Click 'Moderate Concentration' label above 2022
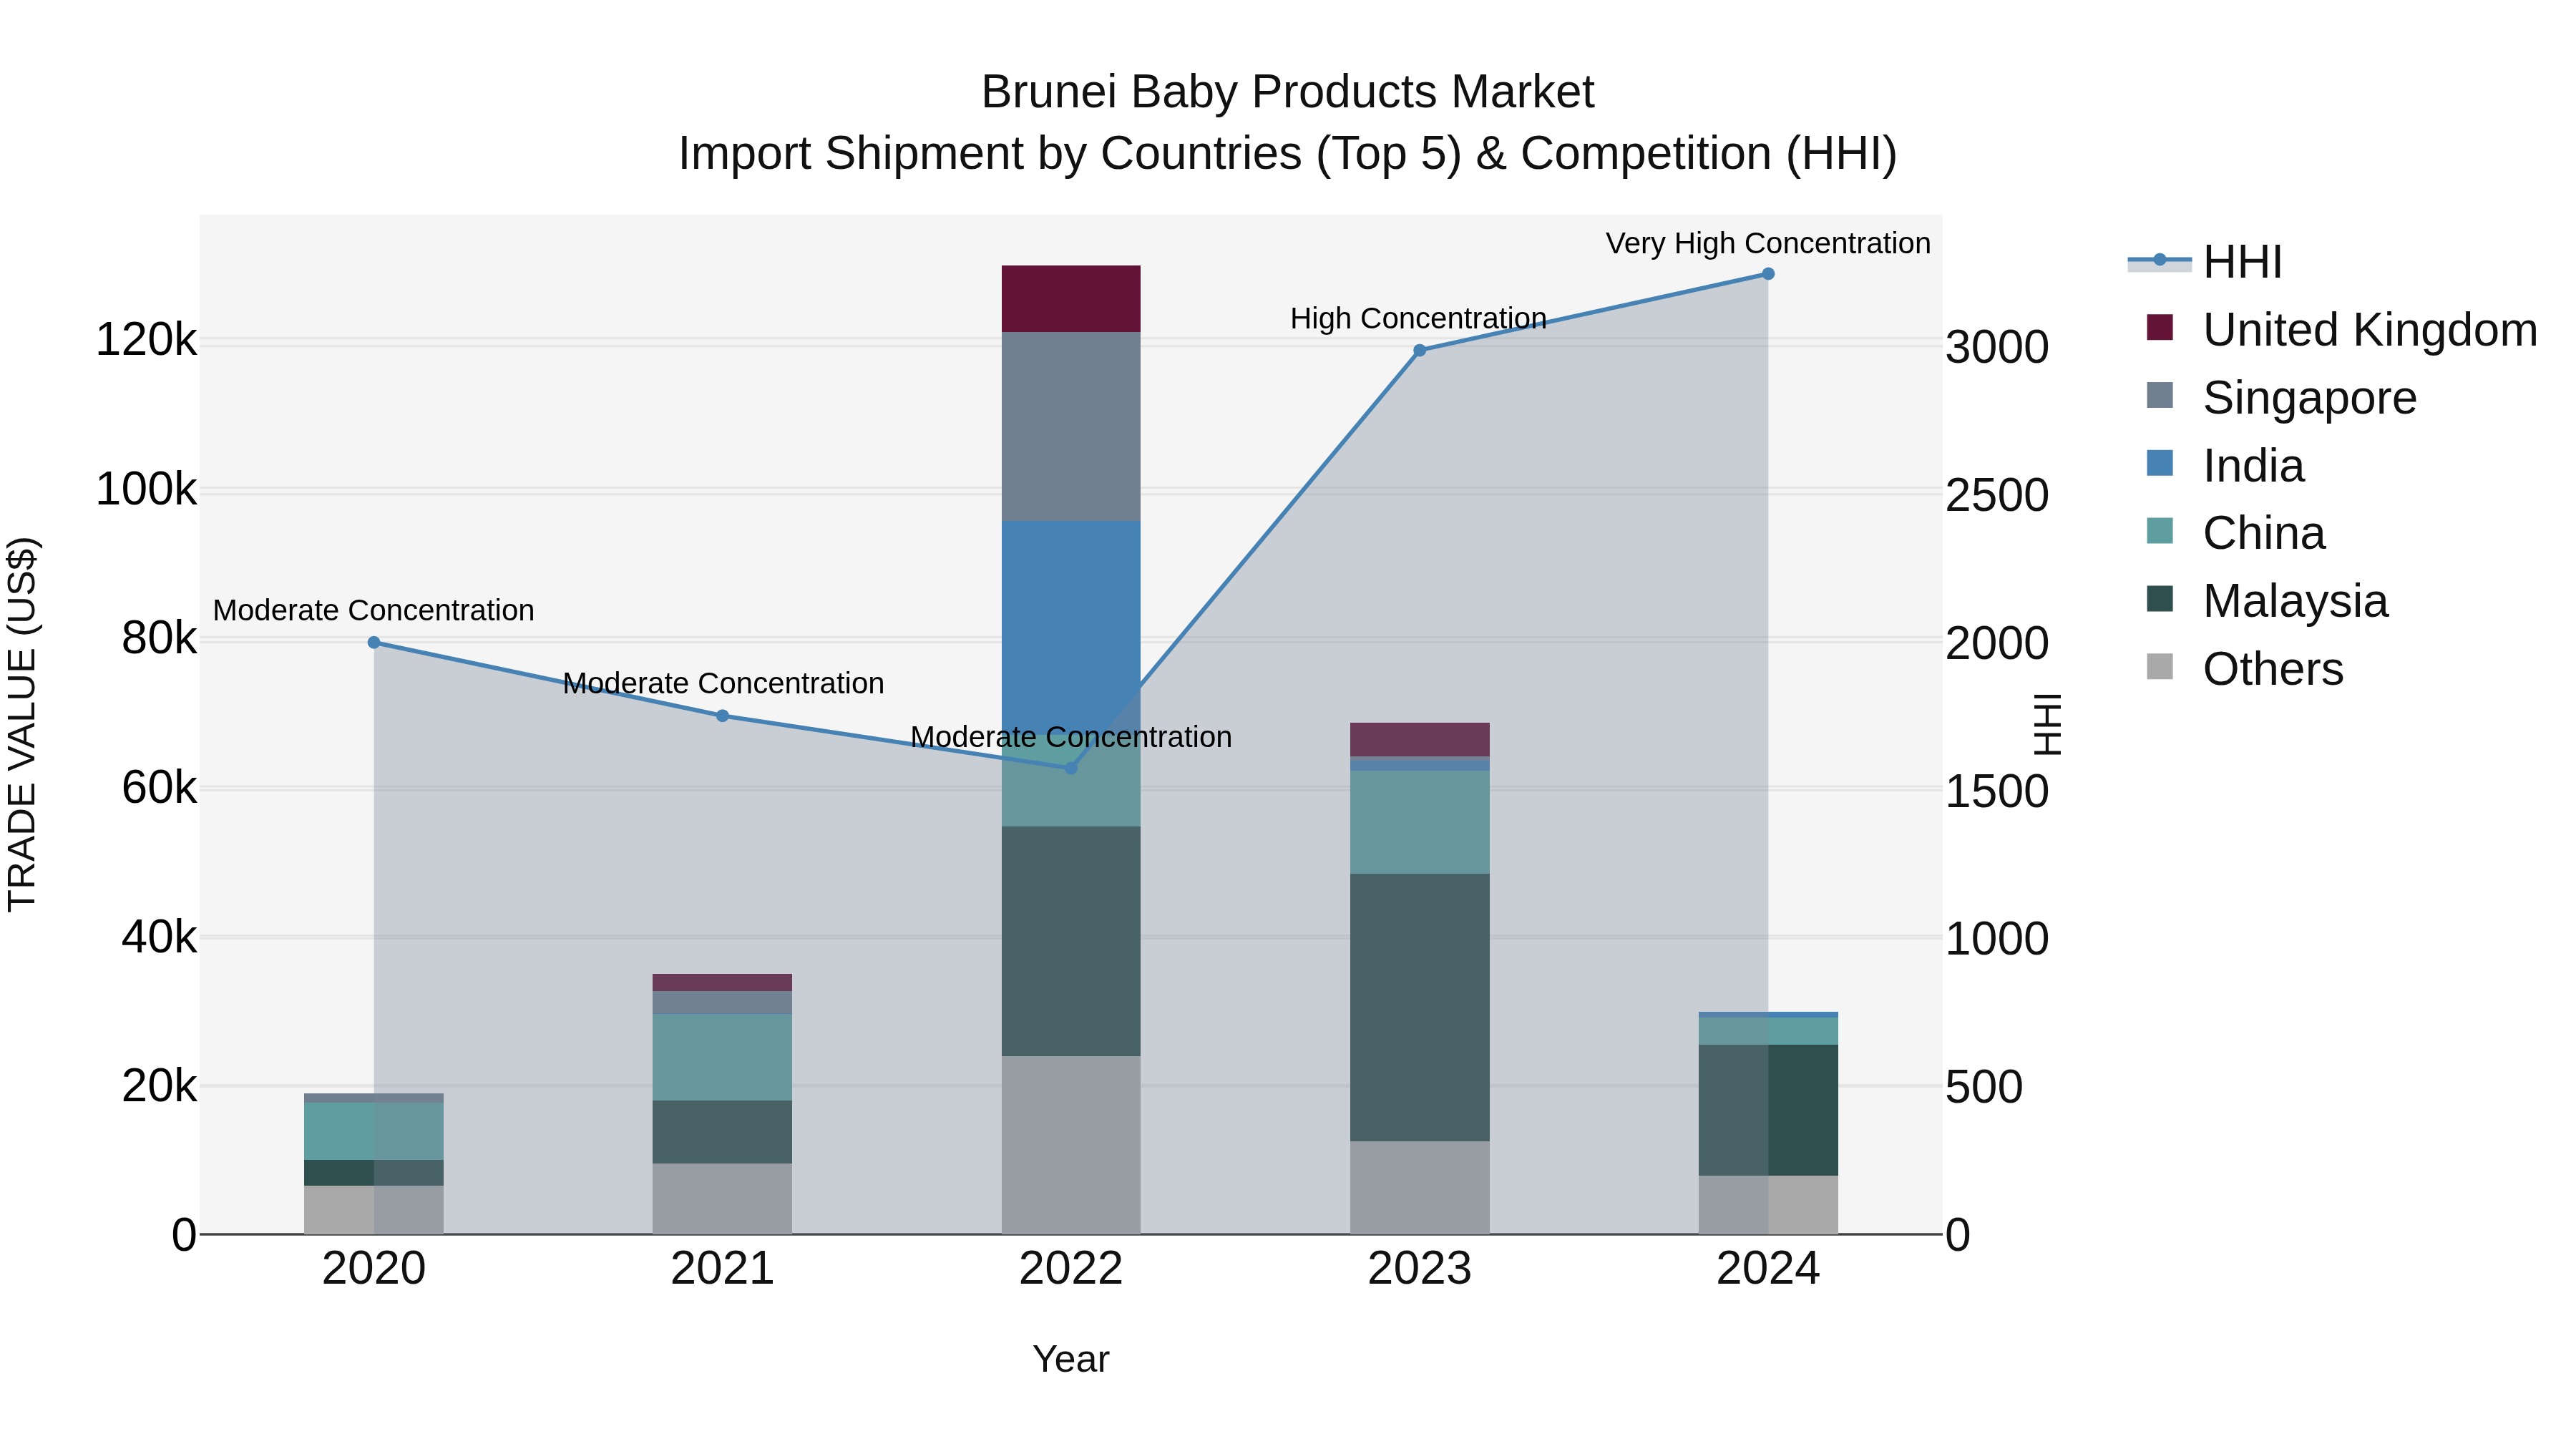2576x1449 pixels. coord(1071,737)
